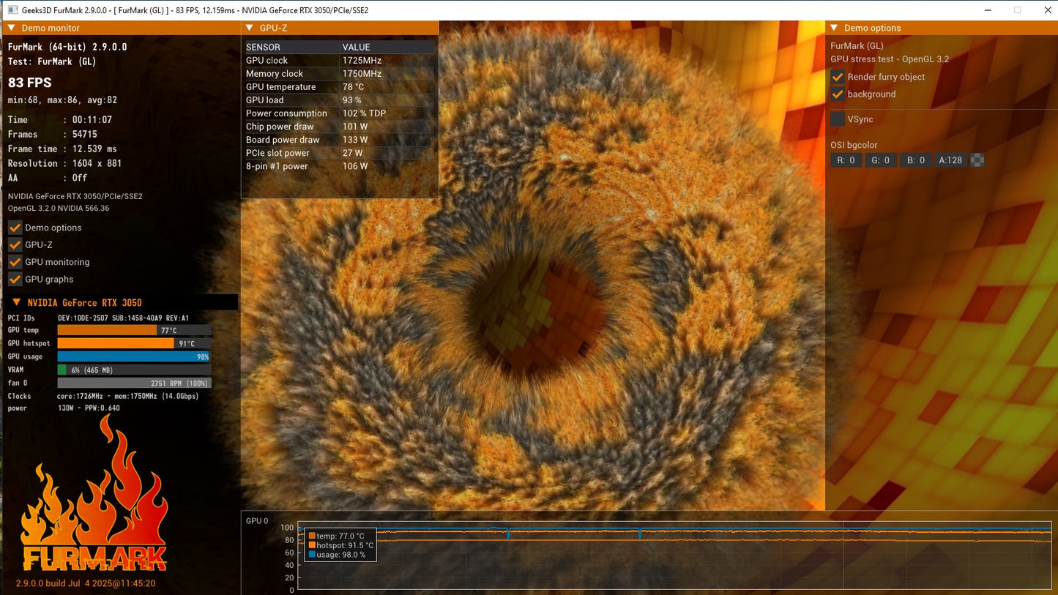Click the GPU load row label

click(264, 100)
